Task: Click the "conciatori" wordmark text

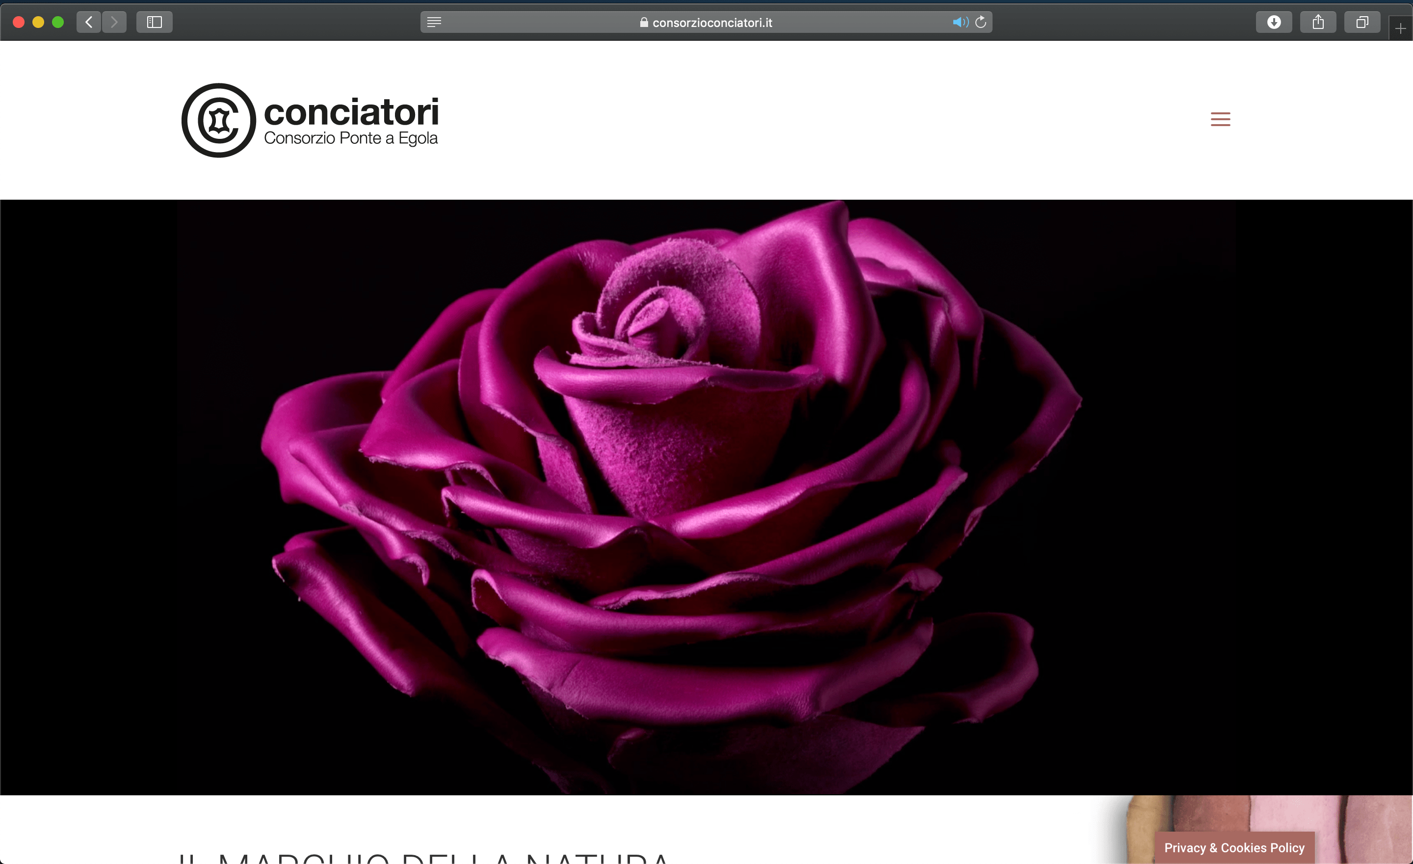Action: (351, 112)
